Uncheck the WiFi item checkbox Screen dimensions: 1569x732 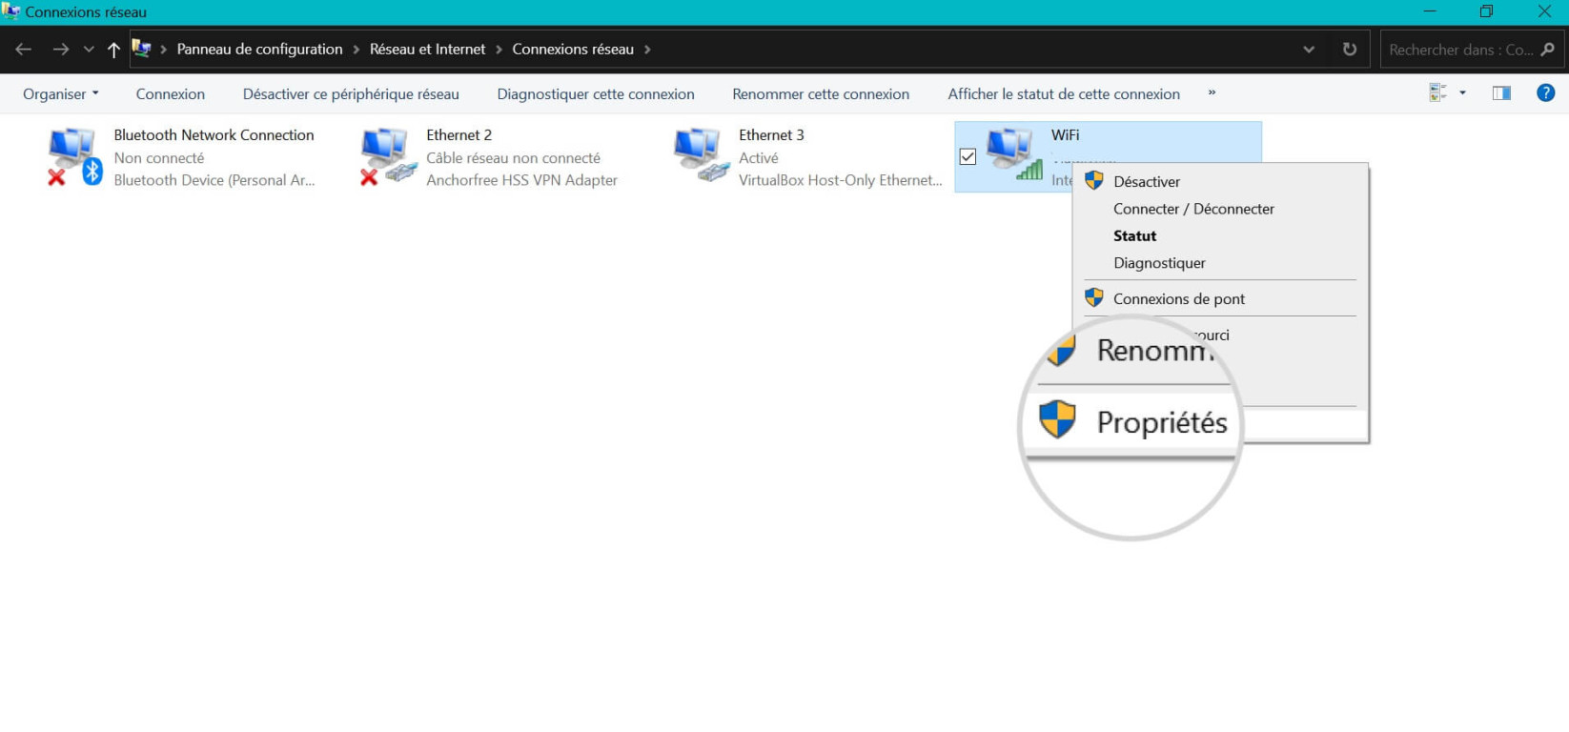click(968, 156)
